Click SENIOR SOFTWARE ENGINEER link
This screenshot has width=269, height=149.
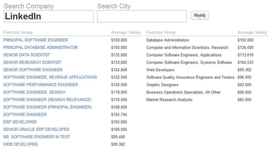(x=33, y=70)
